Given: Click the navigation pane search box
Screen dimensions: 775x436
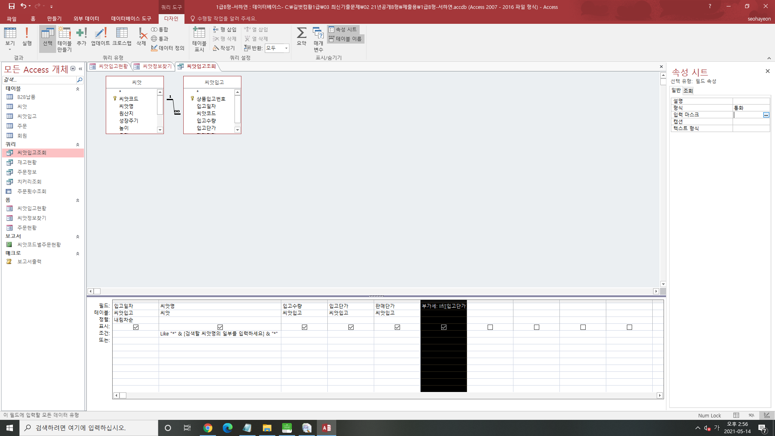Looking at the screenshot, I should pyautogui.click(x=39, y=80).
